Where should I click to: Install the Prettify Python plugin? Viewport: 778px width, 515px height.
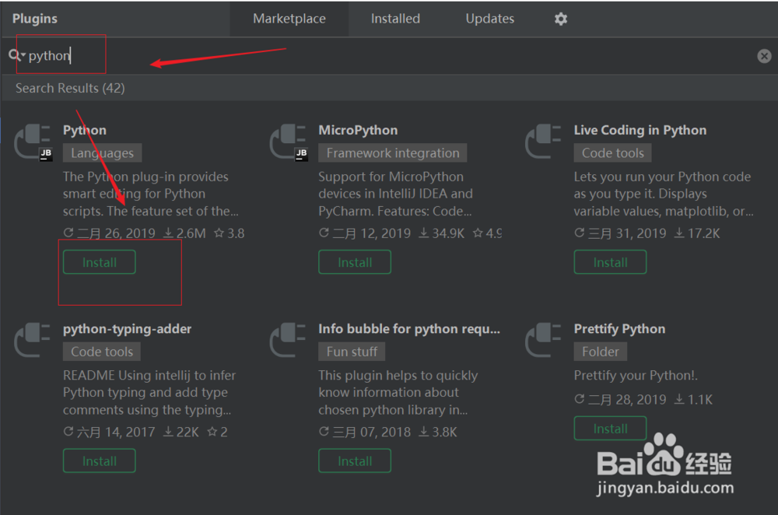(610, 428)
